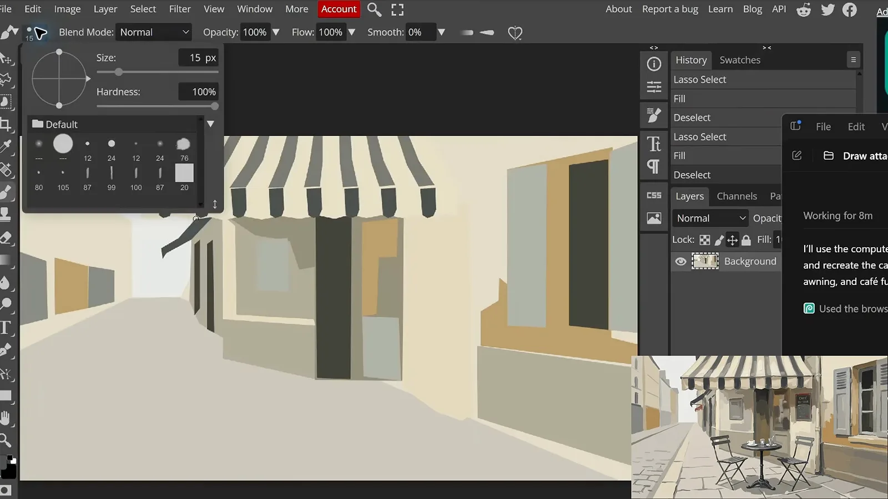Toggle the symmetry butterfly icon
888x499 pixels.
coord(515,33)
